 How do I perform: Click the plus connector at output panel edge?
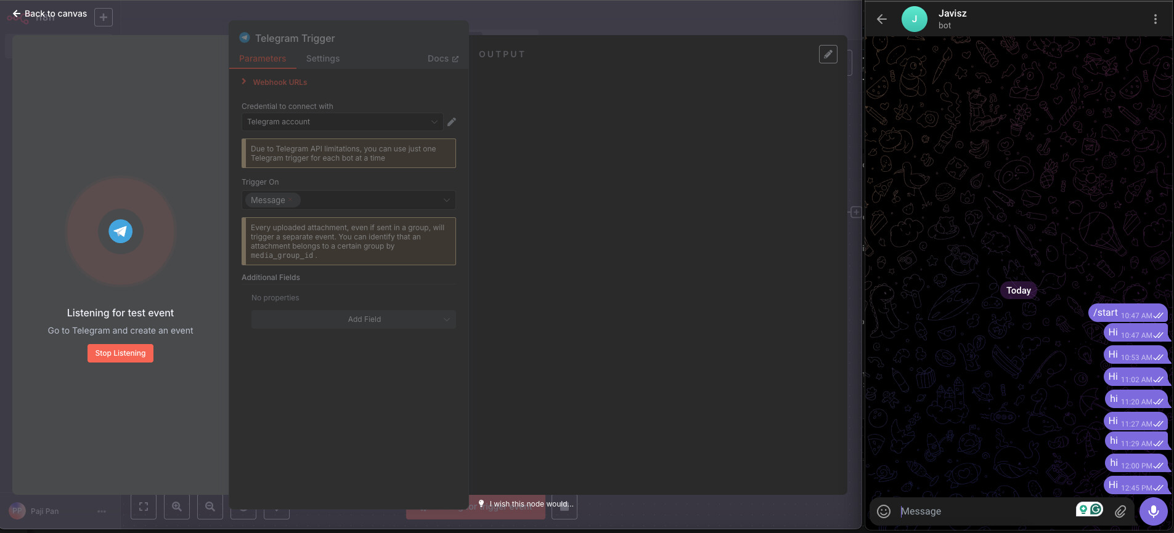856,212
